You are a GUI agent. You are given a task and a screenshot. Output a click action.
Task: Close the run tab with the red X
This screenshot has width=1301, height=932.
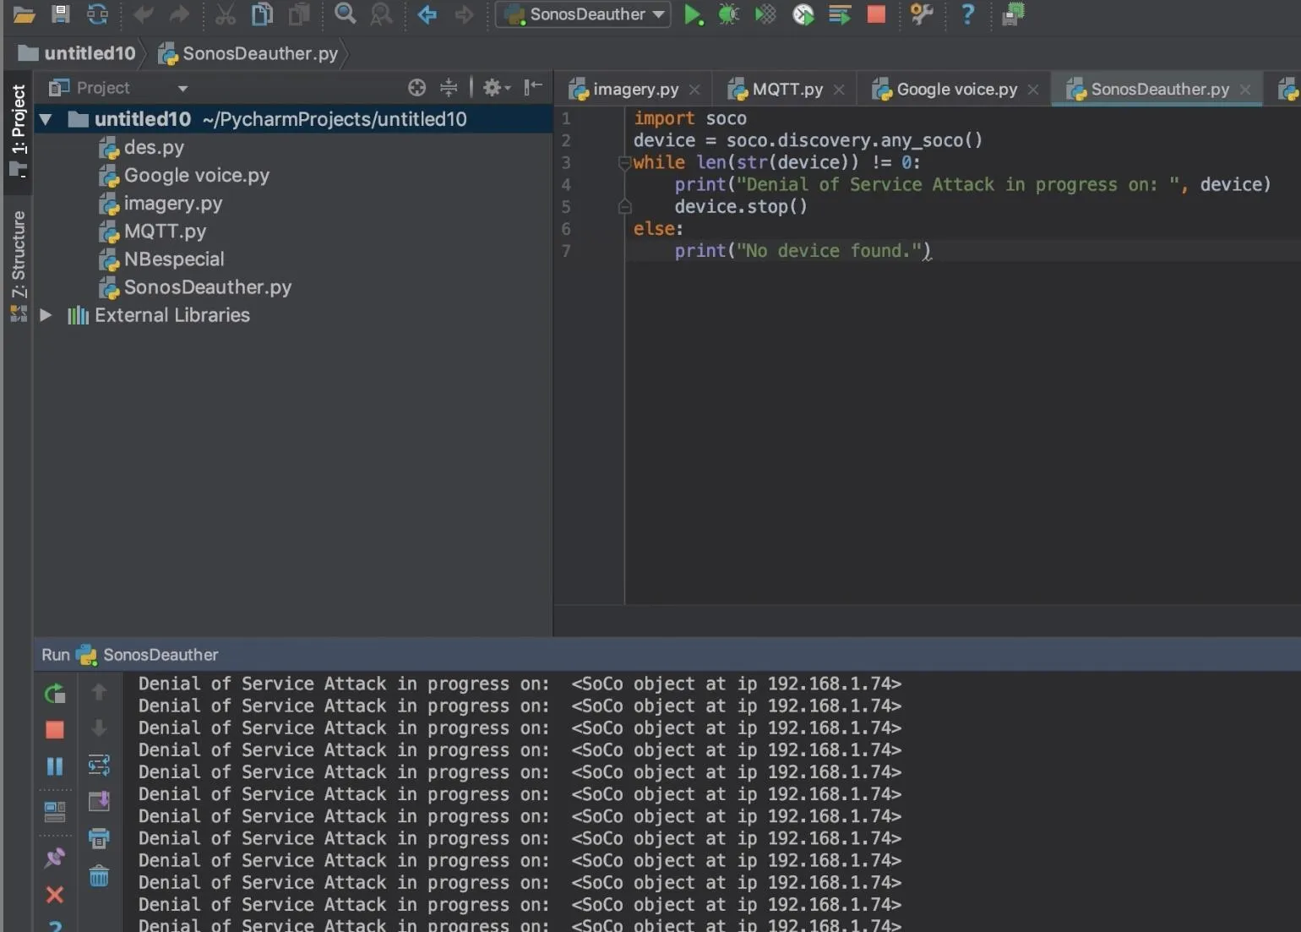[55, 894]
